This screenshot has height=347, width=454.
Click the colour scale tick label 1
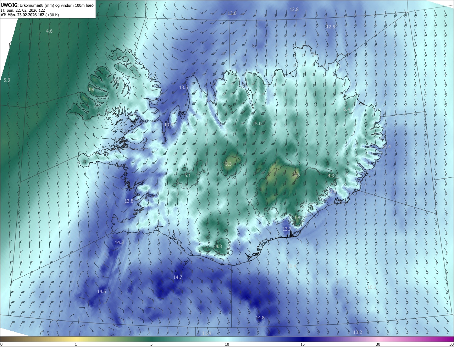pyautogui.click(x=76, y=344)
